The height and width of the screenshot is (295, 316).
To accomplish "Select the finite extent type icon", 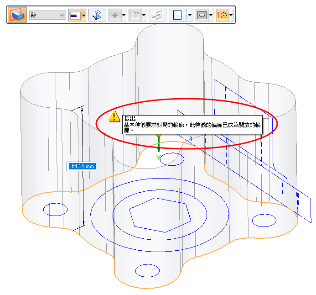I will tap(75, 15).
